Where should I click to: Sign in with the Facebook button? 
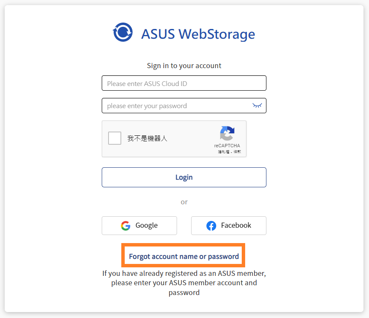[229, 226]
